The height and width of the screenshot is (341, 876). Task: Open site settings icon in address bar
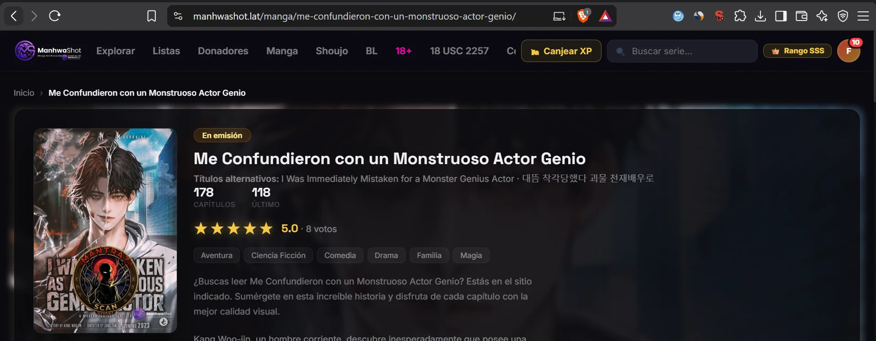(178, 16)
